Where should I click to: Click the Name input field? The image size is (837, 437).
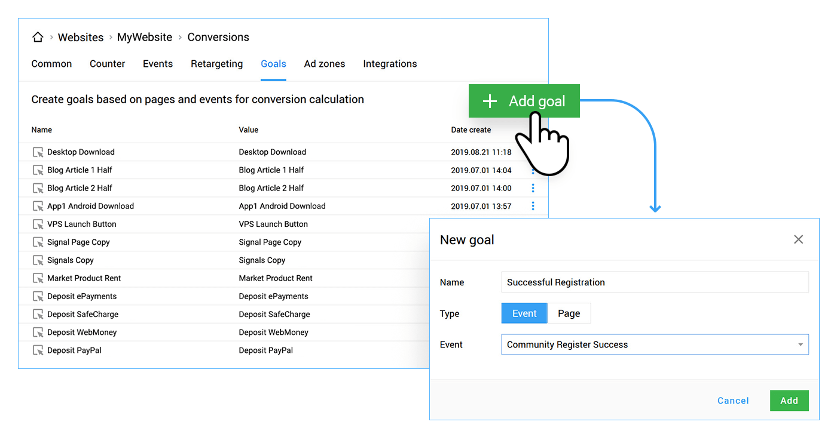(655, 282)
